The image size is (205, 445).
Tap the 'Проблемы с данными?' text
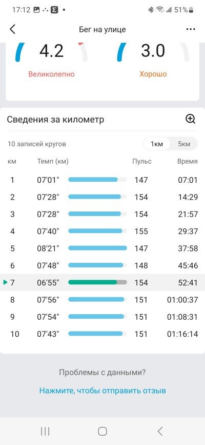[102, 372]
